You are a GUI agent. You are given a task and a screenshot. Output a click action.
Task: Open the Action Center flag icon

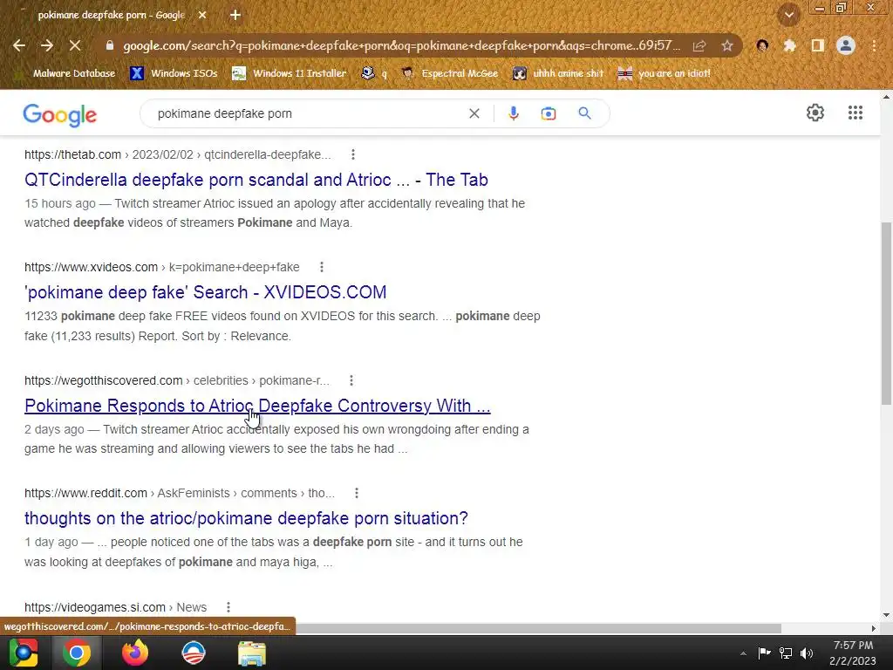(x=764, y=653)
